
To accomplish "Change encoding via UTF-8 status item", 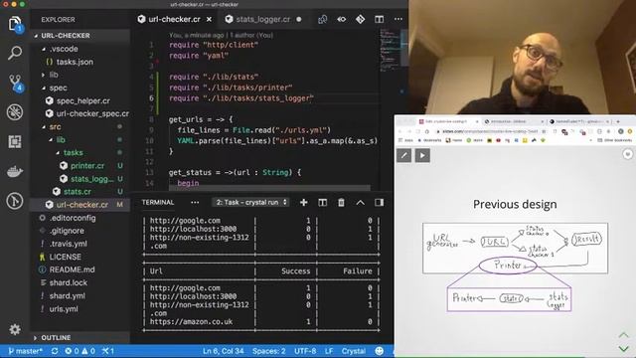I will (x=305, y=351).
